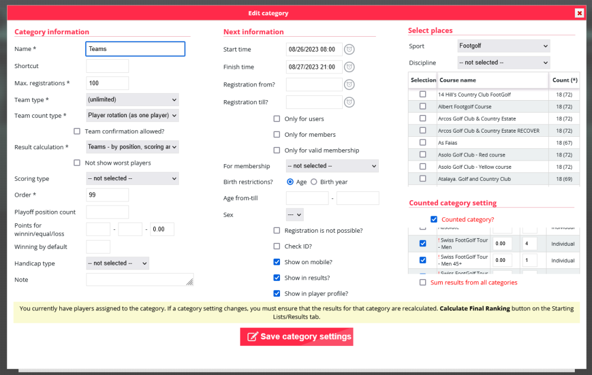This screenshot has height=375, width=592.
Task: Select Albert Footgolf Course checkbox
Action: coord(423,107)
